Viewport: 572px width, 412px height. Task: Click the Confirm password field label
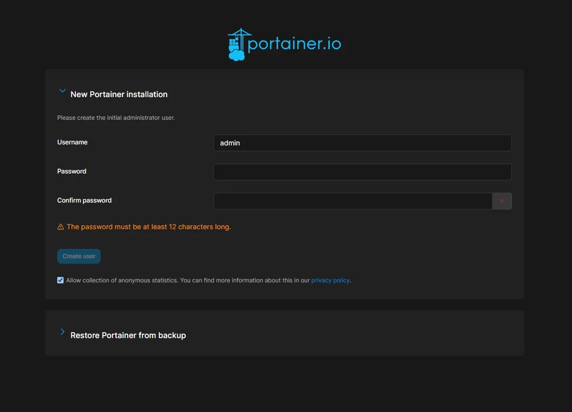tap(84, 200)
